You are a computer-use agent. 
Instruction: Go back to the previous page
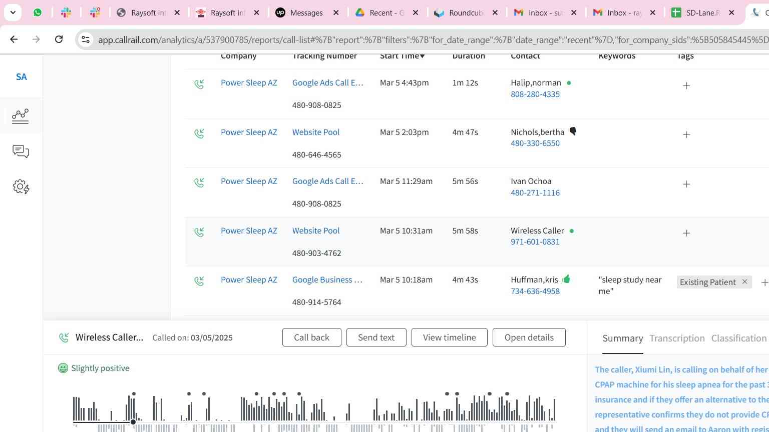(14, 39)
